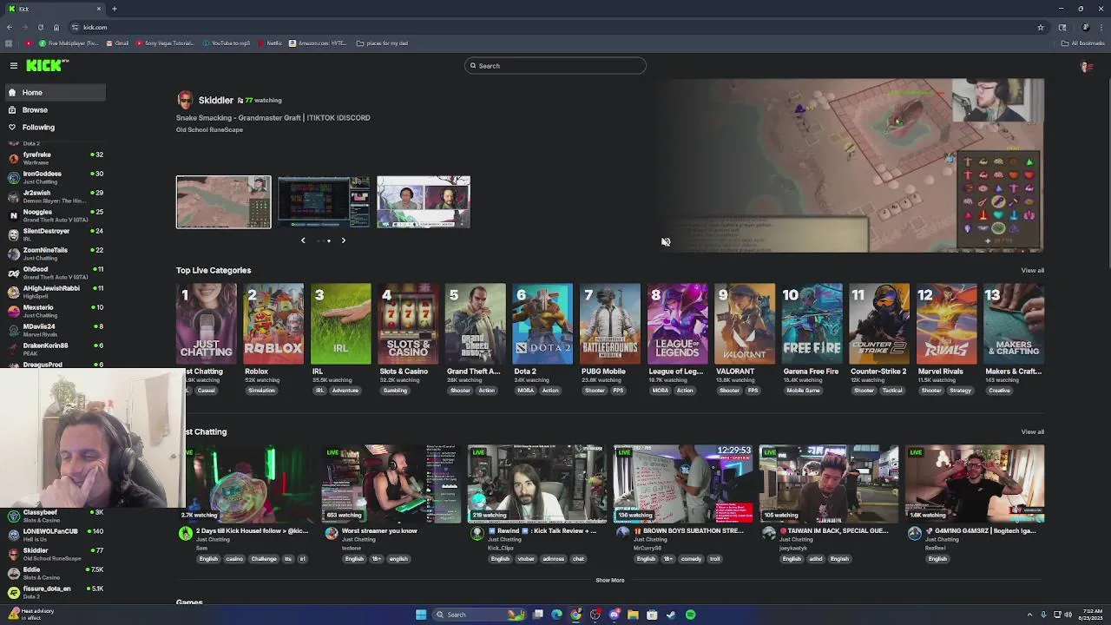Select the first featured RuneScape thumbnail
Screen dimensions: 1111x625
point(223,202)
